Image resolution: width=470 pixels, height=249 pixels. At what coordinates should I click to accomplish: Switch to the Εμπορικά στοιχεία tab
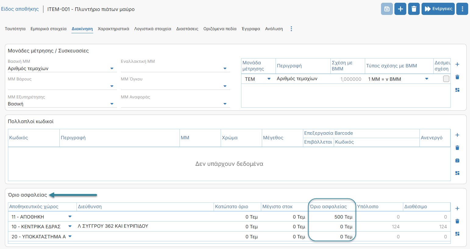coord(48,29)
